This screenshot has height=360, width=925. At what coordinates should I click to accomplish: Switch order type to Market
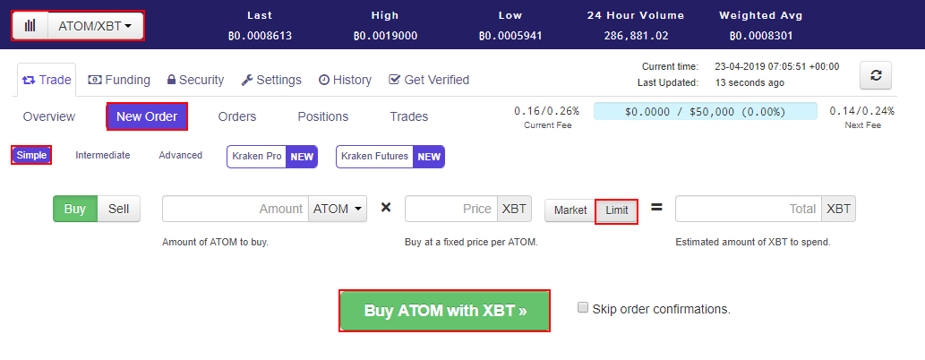coord(570,210)
